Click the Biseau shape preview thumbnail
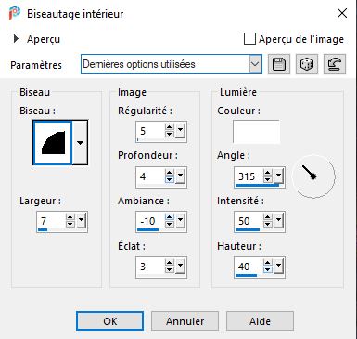Image resolution: width=357 pixels, height=339 pixels. [53, 142]
